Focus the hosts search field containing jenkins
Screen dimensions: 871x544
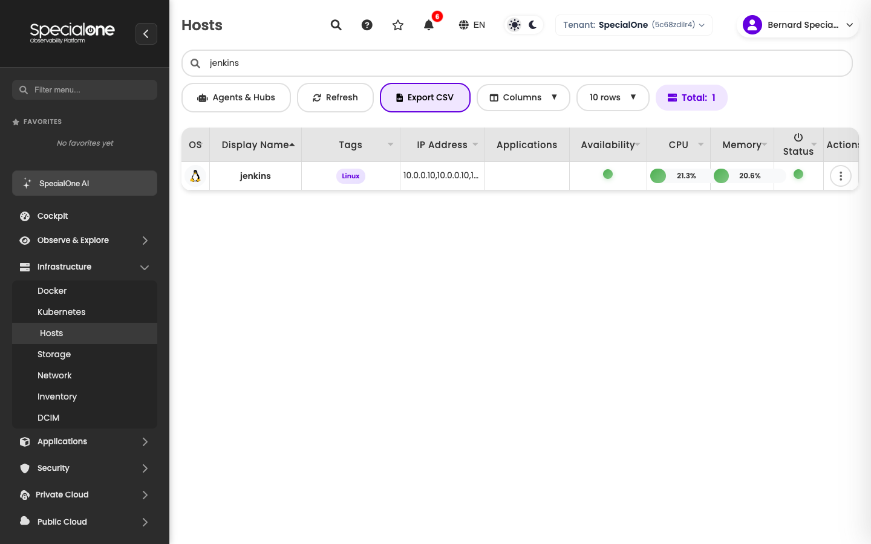[517, 63]
